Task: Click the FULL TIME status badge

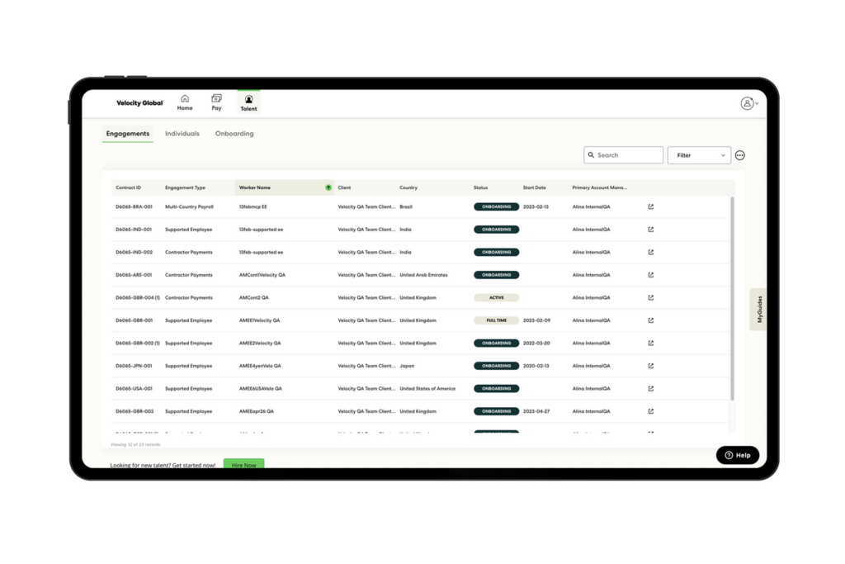Action: pyautogui.click(x=496, y=320)
